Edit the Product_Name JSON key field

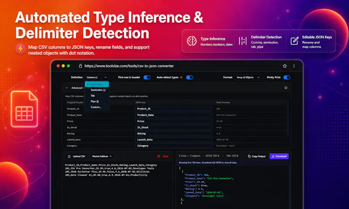[x=173, y=115]
